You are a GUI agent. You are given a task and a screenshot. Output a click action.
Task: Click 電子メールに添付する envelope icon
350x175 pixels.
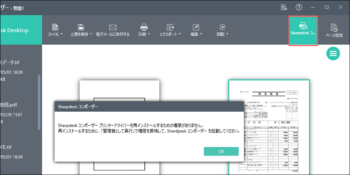point(113,27)
